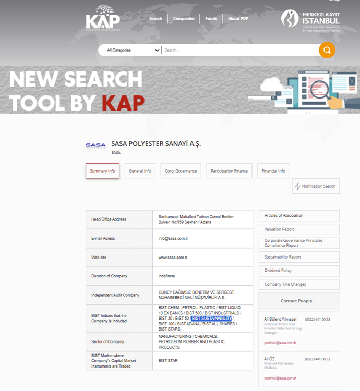The width and height of the screenshot is (360, 391).
Task: Open the Company Title Changes link
Action: click(x=299, y=284)
